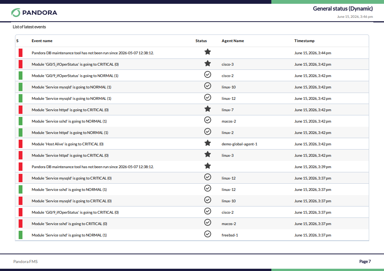Select the 'June 15, 2026, 3:39 pm' timestamp cell
This screenshot has width=384, height=271.
(x=313, y=167)
